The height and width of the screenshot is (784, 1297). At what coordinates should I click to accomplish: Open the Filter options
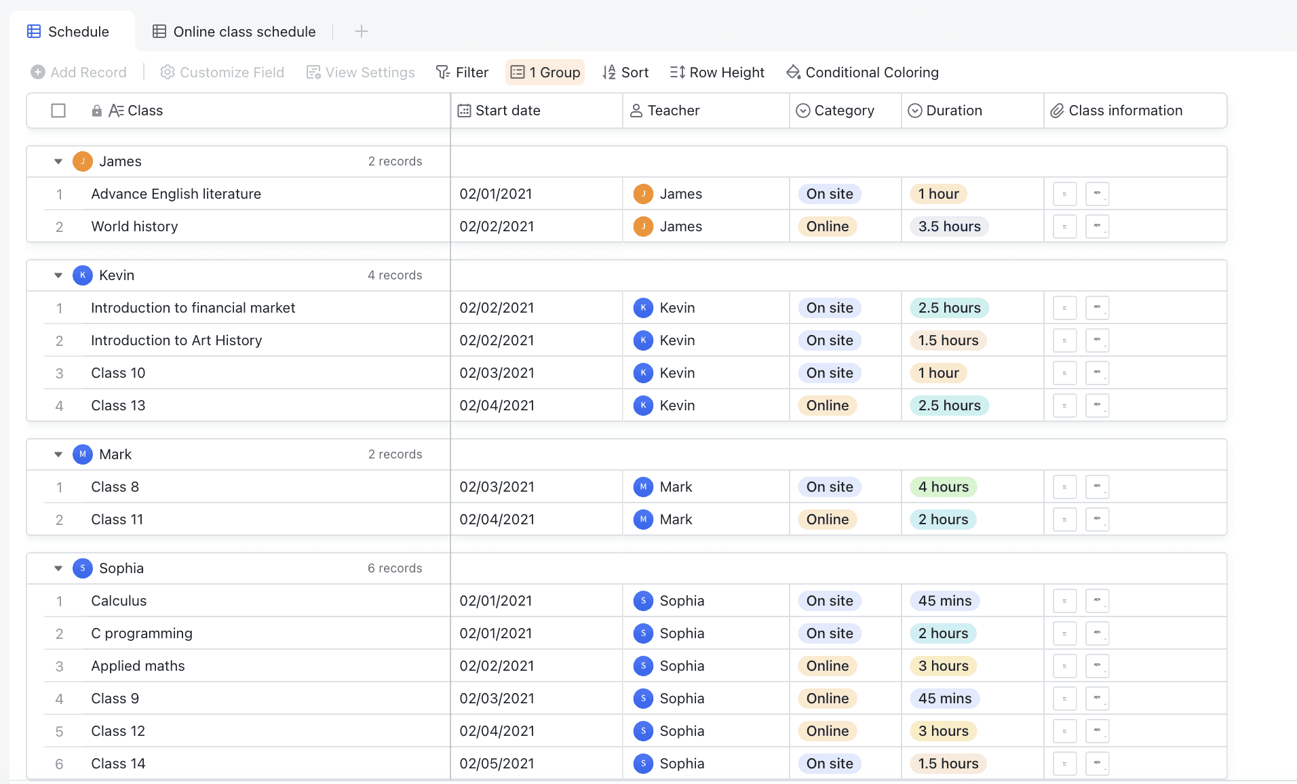(x=462, y=72)
